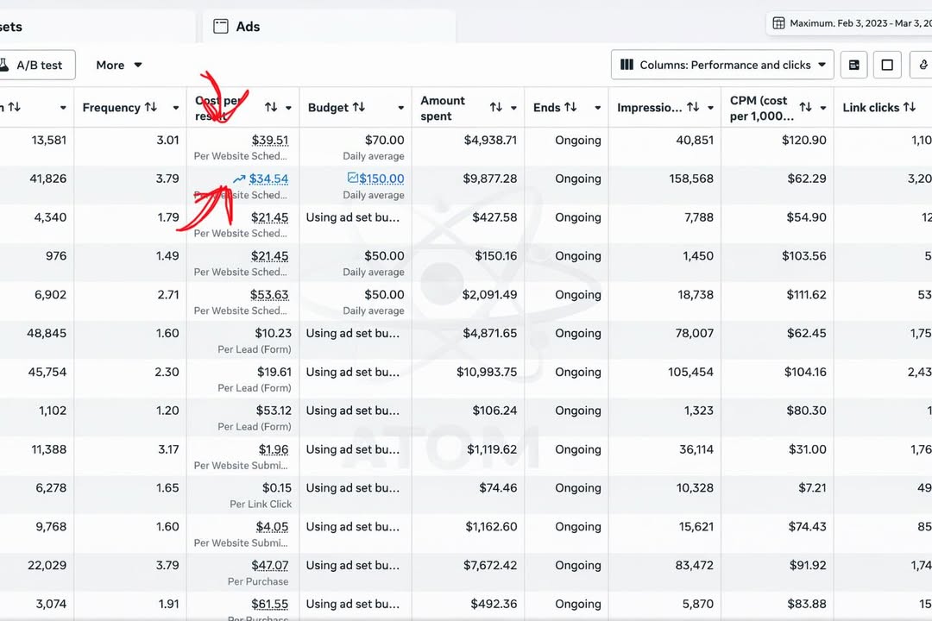Sort the Impressions column with arrows

pos(693,108)
